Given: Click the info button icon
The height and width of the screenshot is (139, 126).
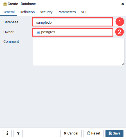Looking at the screenshot, I should click(7, 133).
